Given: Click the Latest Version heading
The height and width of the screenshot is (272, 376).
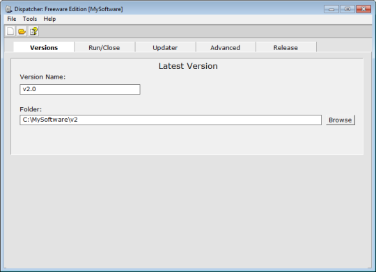Looking at the screenshot, I should coord(188,66).
